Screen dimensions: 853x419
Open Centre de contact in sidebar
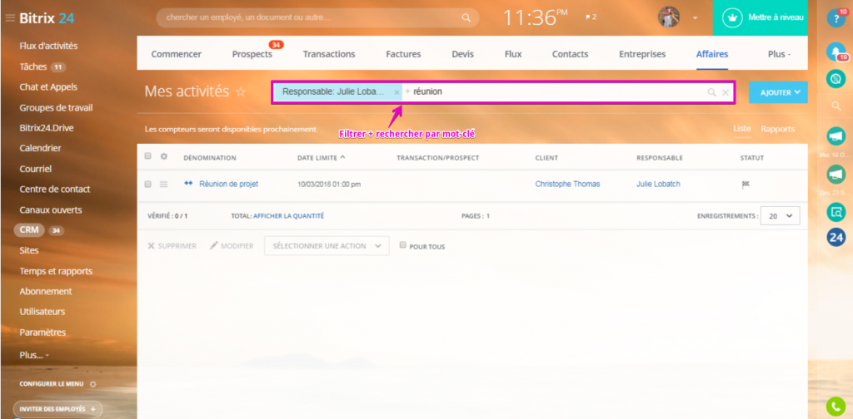coord(55,190)
